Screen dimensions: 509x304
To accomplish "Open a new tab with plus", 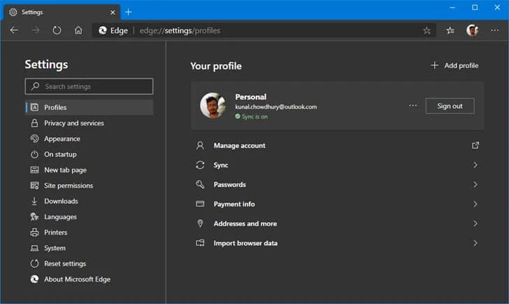I will pyautogui.click(x=128, y=12).
